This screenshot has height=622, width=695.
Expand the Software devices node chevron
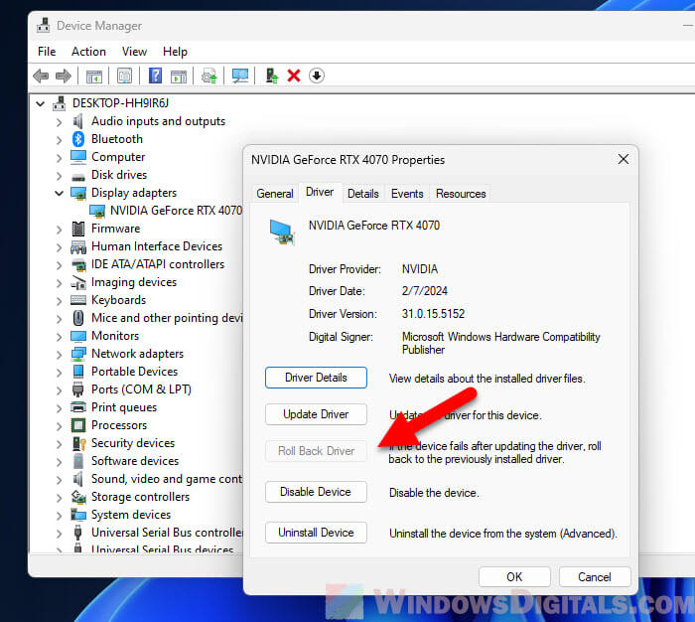(59, 461)
